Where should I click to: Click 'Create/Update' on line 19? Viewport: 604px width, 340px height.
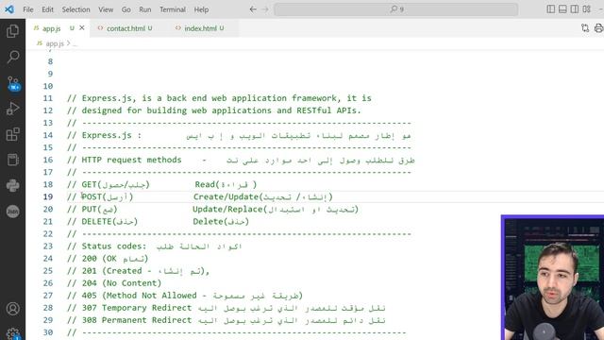226,197
